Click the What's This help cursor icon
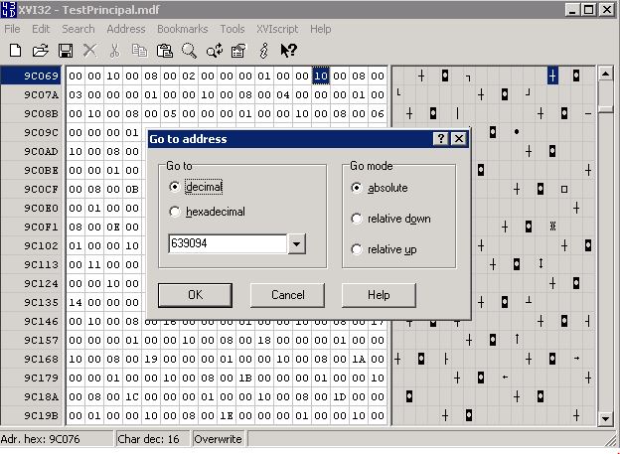The height and width of the screenshot is (454, 620). [x=289, y=51]
